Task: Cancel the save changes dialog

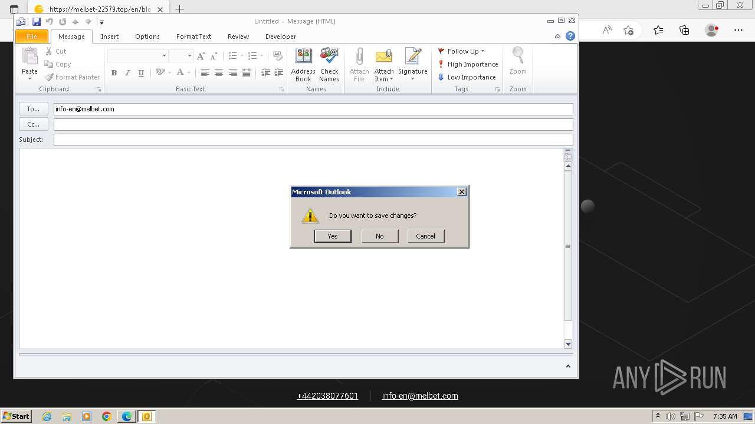Action: click(x=425, y=236)
